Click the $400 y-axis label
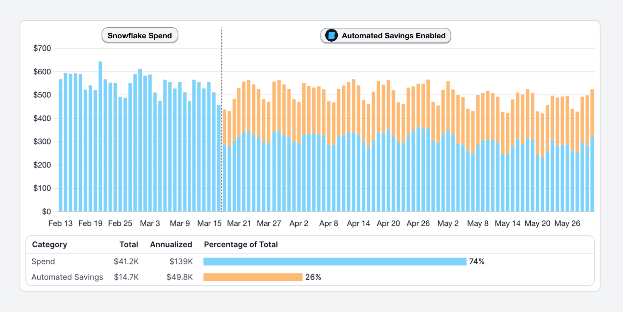Viewport: 623px width, 312px height. pyautogui.click(x=42, y=118)
